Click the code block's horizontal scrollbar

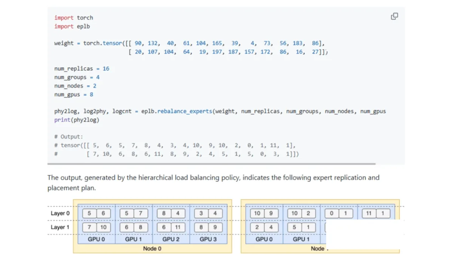211,164
